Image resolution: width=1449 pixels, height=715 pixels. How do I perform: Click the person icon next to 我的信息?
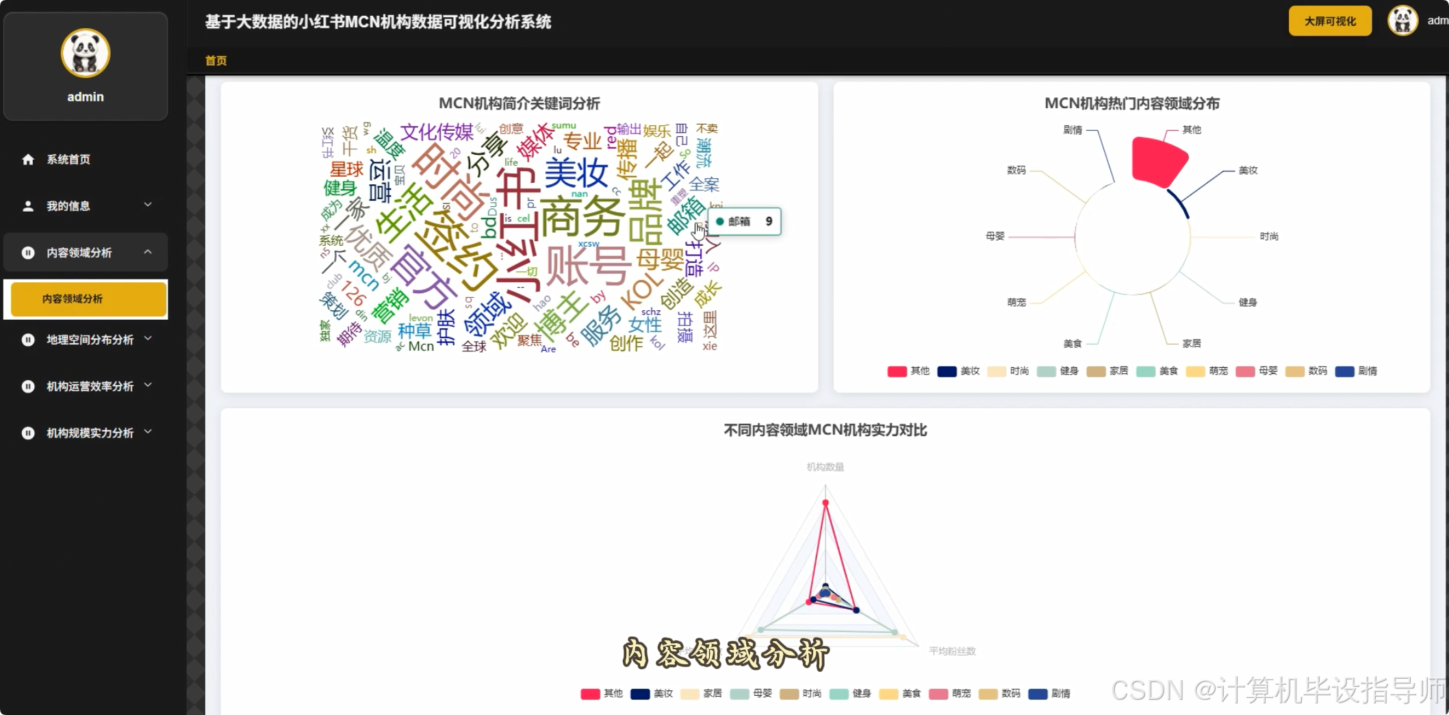(x=28, y=205)
